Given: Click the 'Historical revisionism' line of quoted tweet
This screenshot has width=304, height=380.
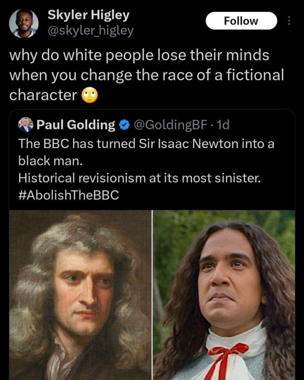Looking at the screenshot, I should pos(140,178).
